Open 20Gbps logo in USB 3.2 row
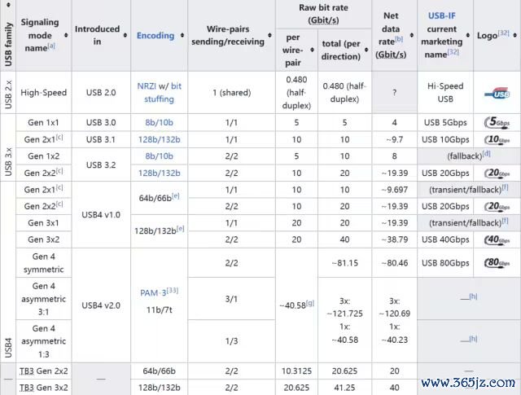 coord(497,173)
